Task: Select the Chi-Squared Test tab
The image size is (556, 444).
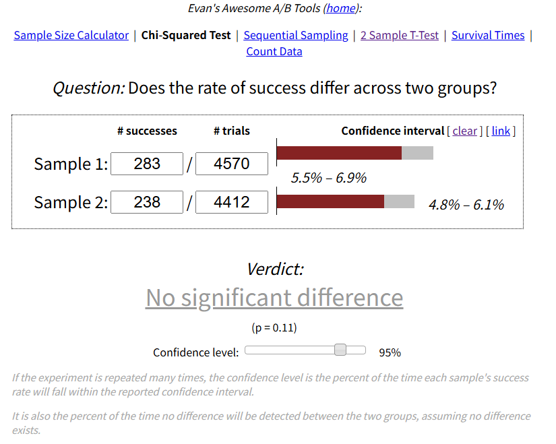Action: [x=186, y=35]
